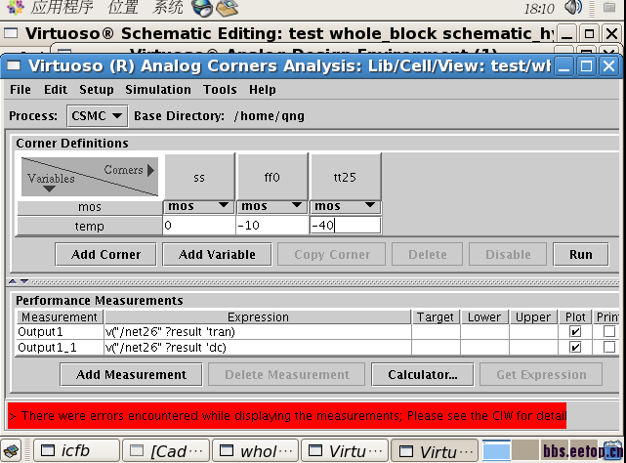Click temp field of ss corner
Screen dimensions: 626x463
(199, 226)
